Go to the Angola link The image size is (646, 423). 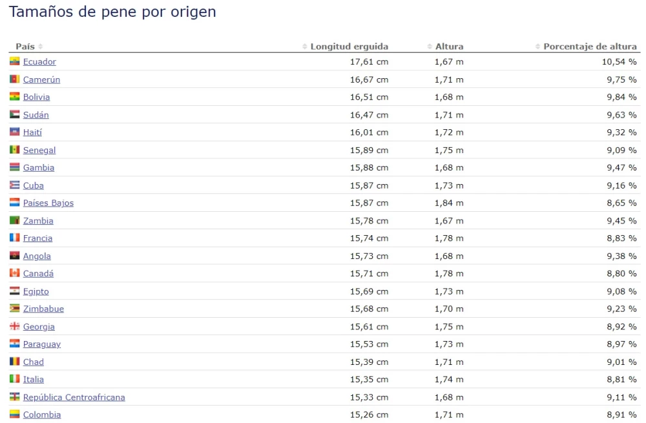tap(37, 256)
